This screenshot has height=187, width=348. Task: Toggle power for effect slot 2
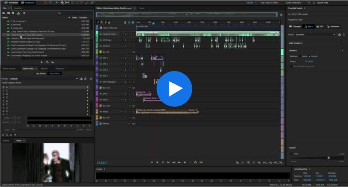pyautogui.click(x=7, y=90)
